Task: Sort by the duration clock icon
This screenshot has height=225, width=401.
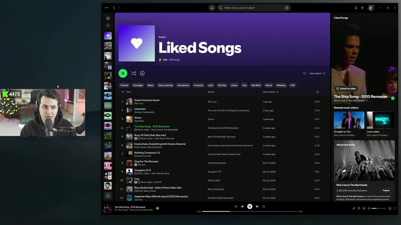Action: pos(317,92)
